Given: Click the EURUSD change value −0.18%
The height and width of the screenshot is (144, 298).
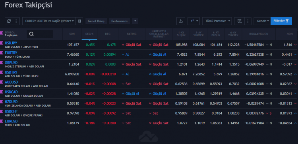Looking at the screenshot, I should (x=89, y=123).
